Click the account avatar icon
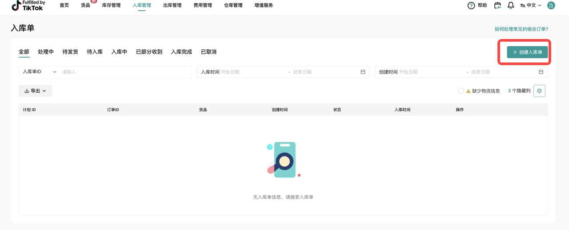 pos(551,5)
